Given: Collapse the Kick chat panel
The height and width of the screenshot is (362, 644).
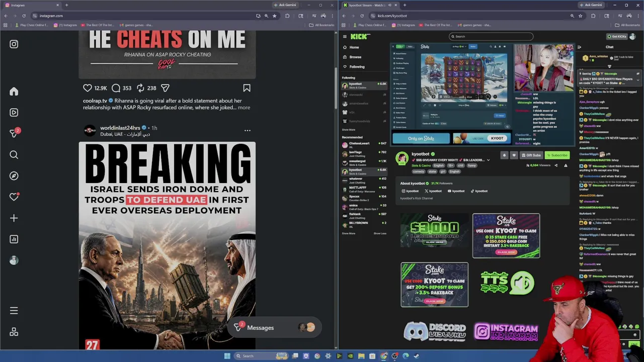Looking at the screenshot, I should click(579, 47).
